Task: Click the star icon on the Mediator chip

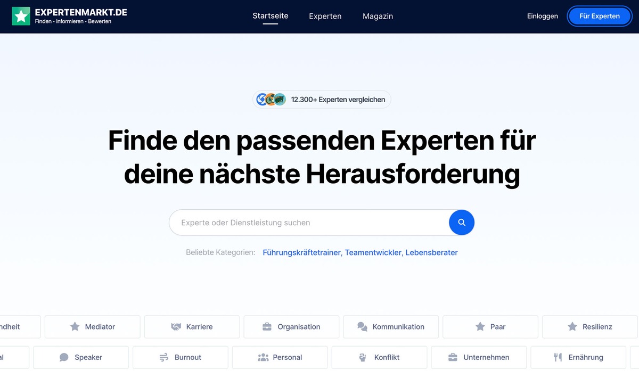Action: 73,326
